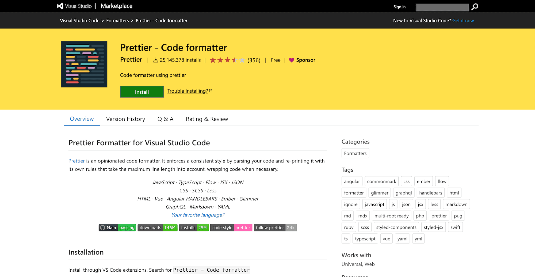Click the installs download icon

(x=156, y=60)
